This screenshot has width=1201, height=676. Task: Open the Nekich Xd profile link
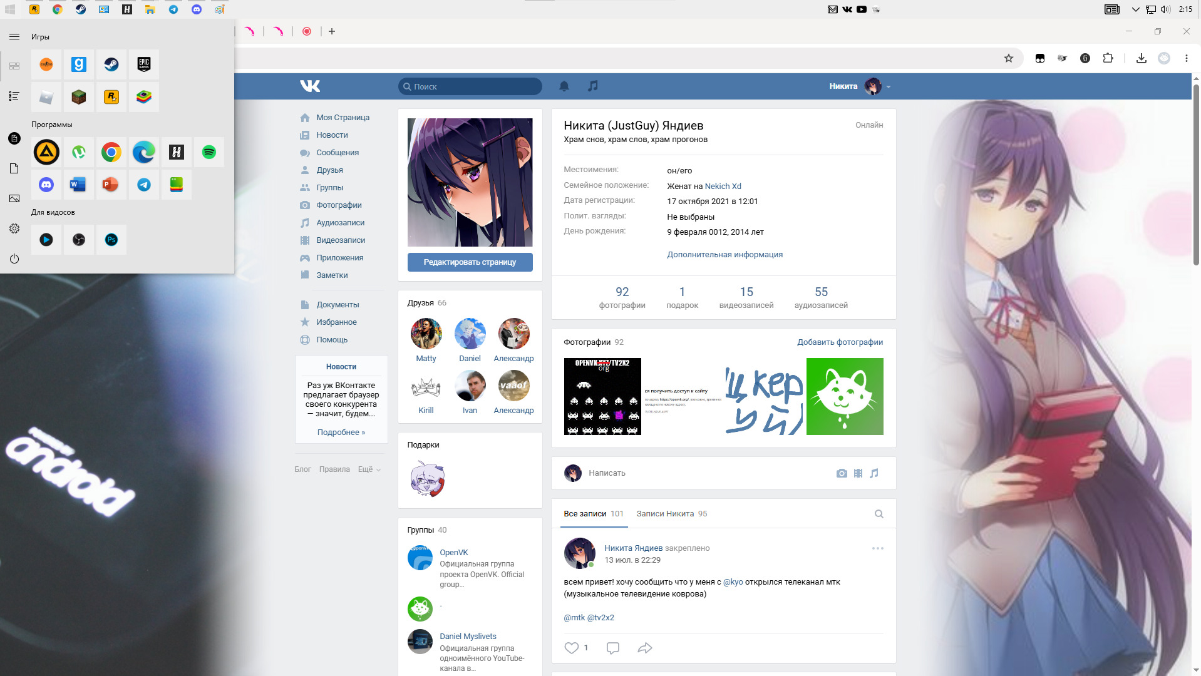click(x=723, y=187)
